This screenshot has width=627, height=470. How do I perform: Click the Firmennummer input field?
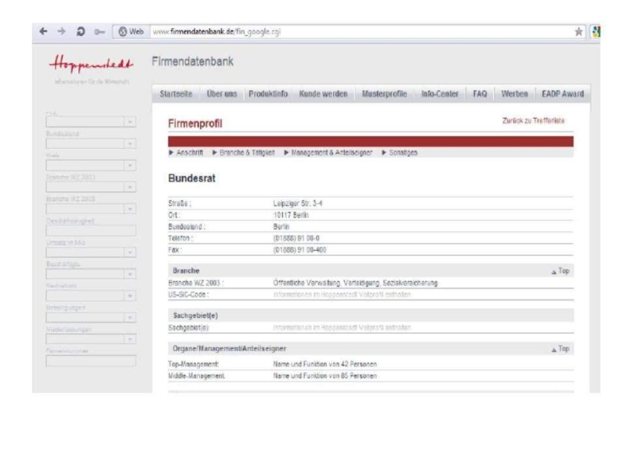pos(91,360)
